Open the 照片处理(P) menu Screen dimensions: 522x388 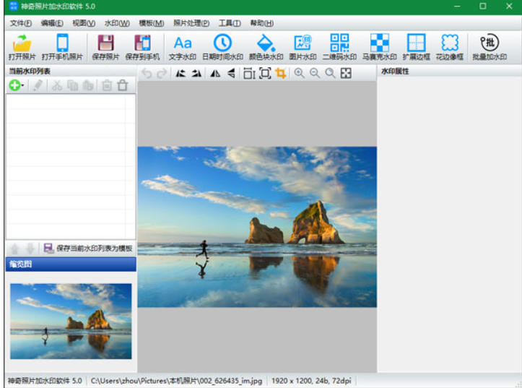(191, 23)
